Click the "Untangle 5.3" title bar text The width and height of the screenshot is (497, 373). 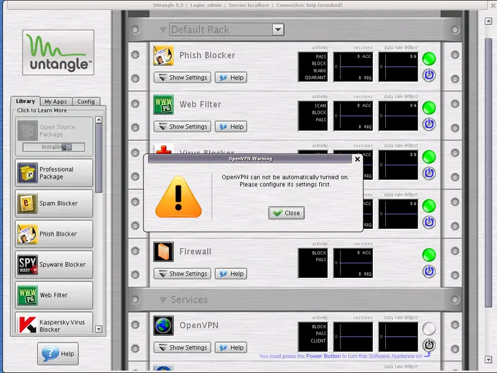(168, 5)
